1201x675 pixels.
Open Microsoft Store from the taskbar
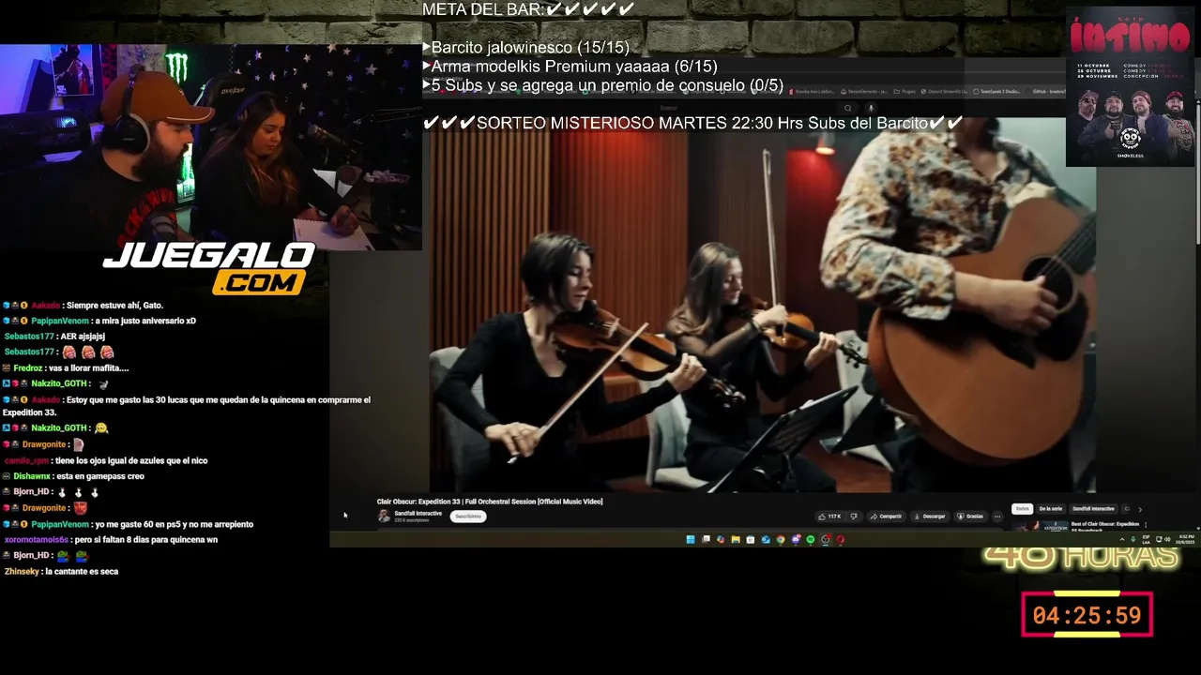point(751,539)
